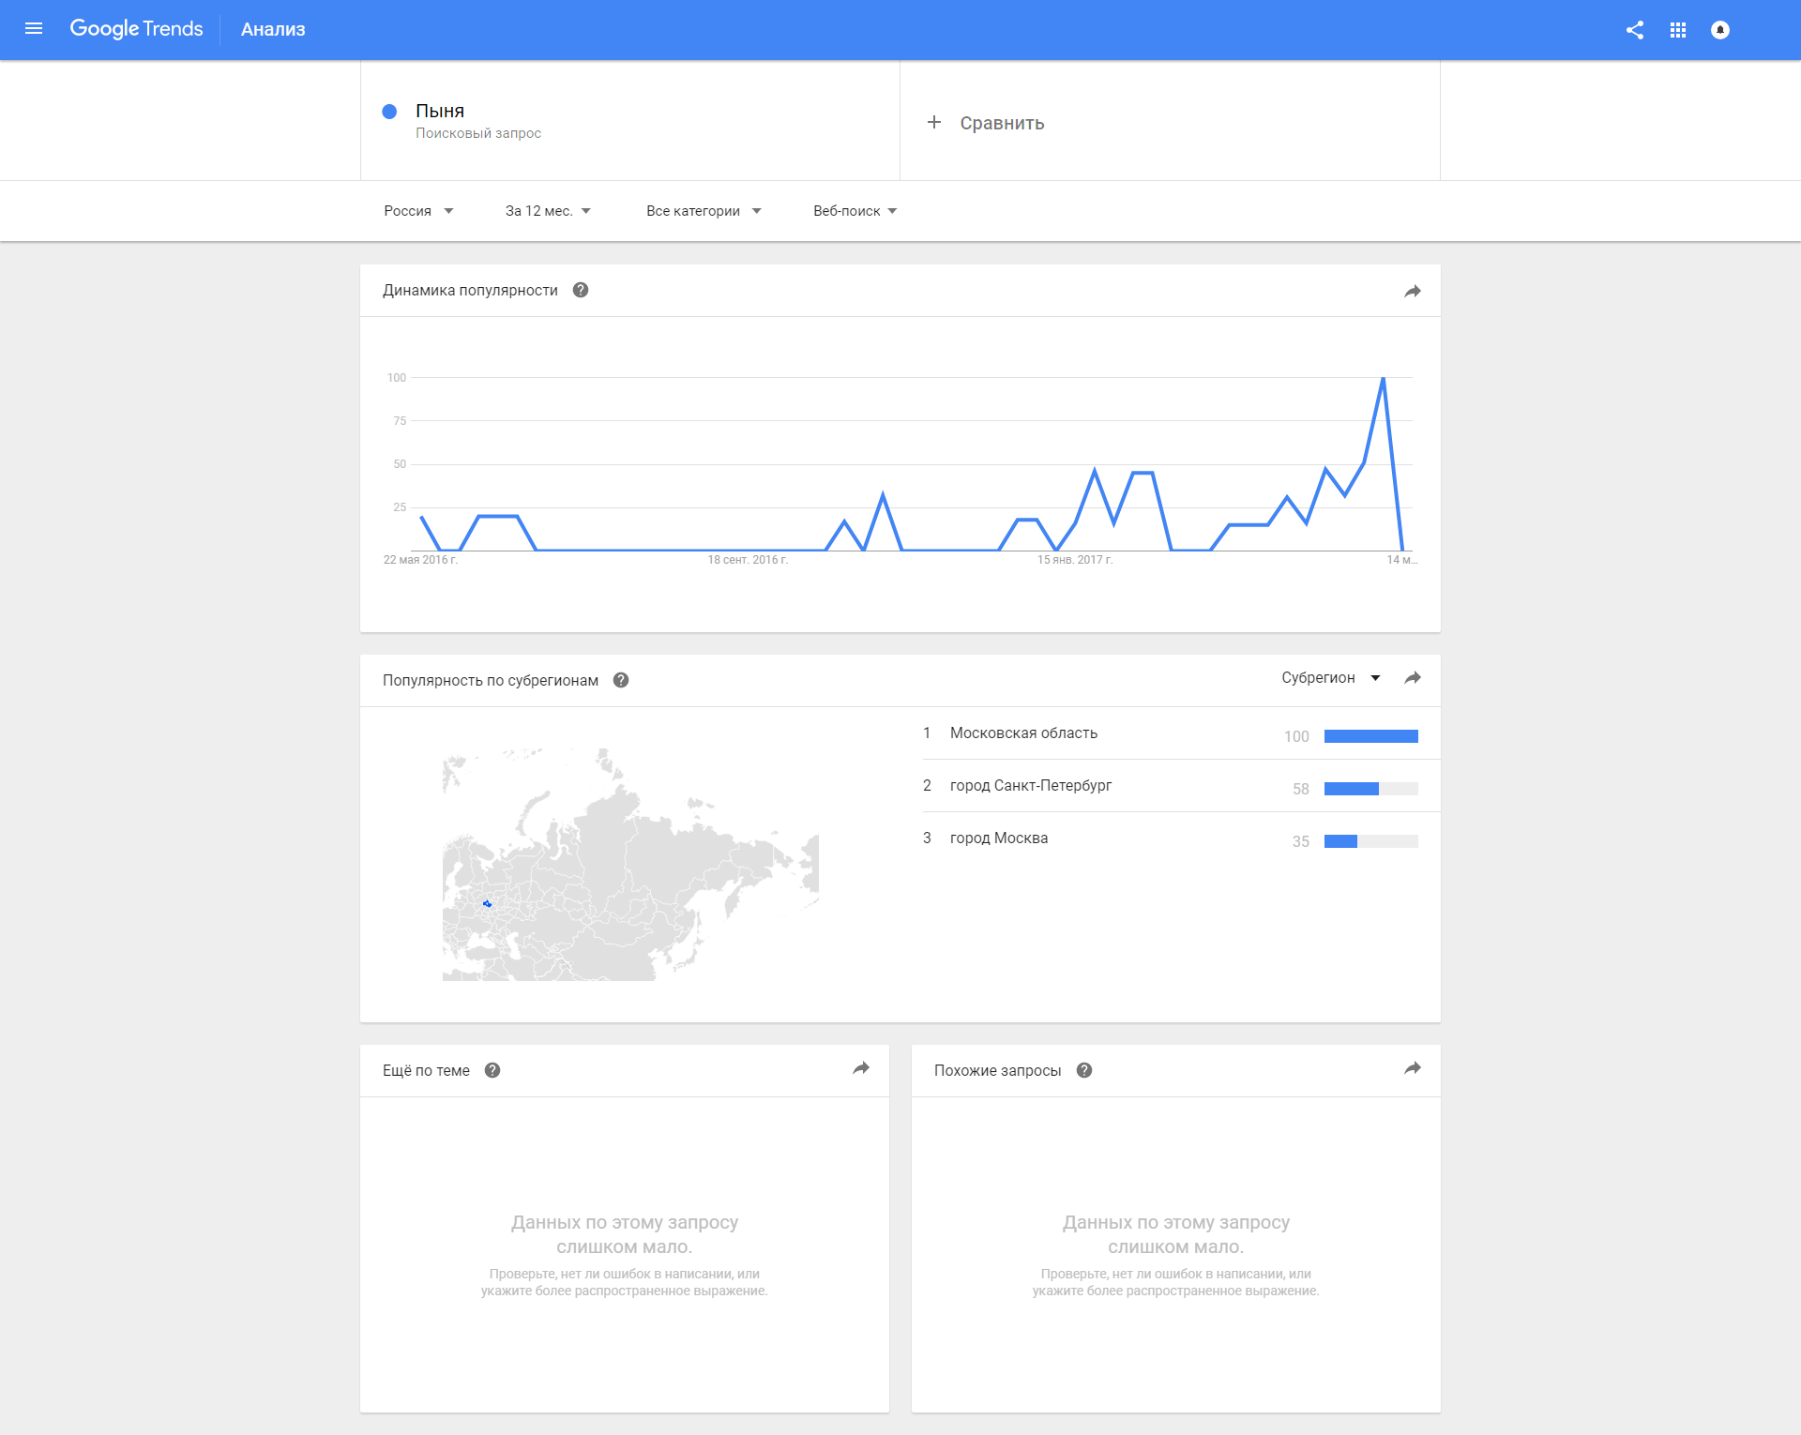
Task: Open help for Ещё по теме
Action: [492, 1071]
